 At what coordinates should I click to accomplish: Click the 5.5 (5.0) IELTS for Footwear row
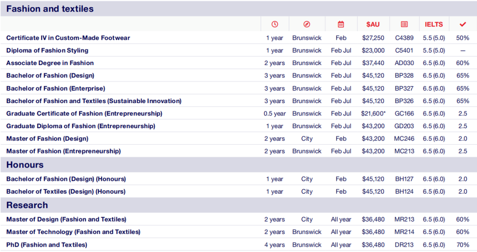point(434,38)
